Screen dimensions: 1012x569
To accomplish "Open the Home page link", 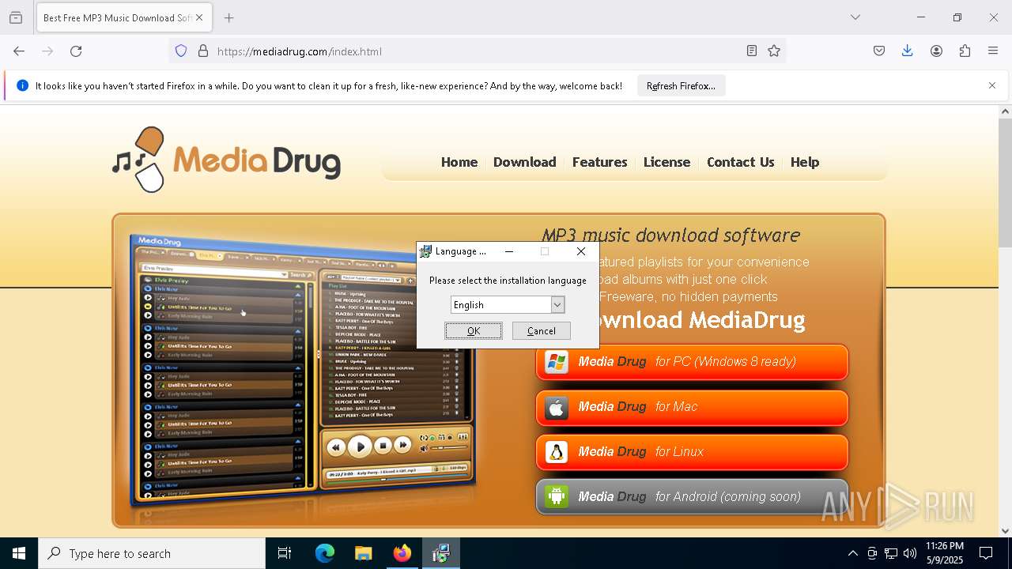I will tap(459, 162).
